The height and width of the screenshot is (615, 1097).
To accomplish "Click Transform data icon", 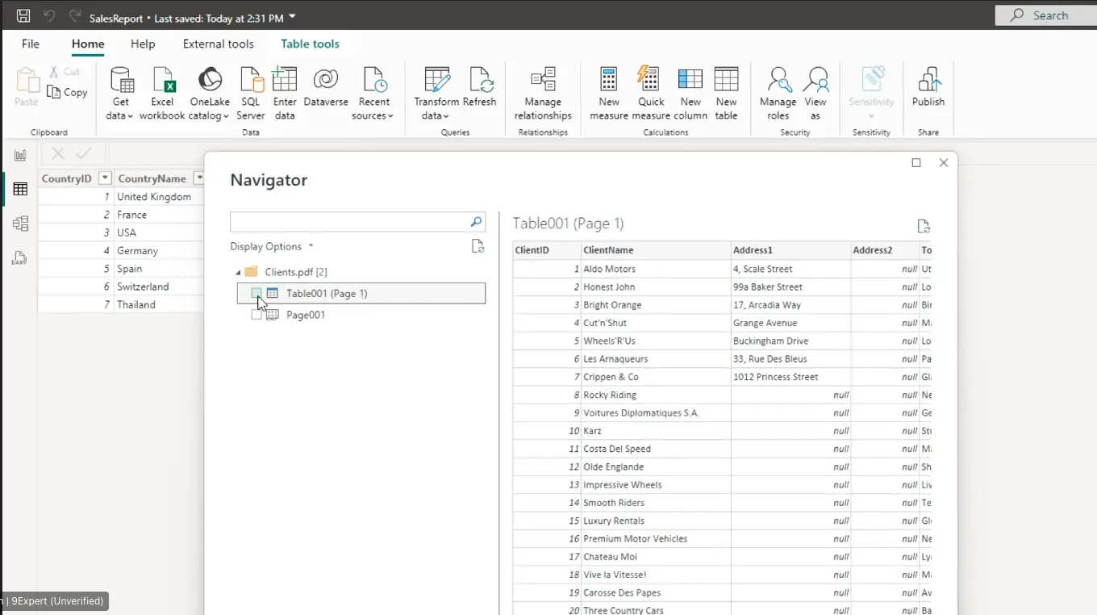I will 436,80.
